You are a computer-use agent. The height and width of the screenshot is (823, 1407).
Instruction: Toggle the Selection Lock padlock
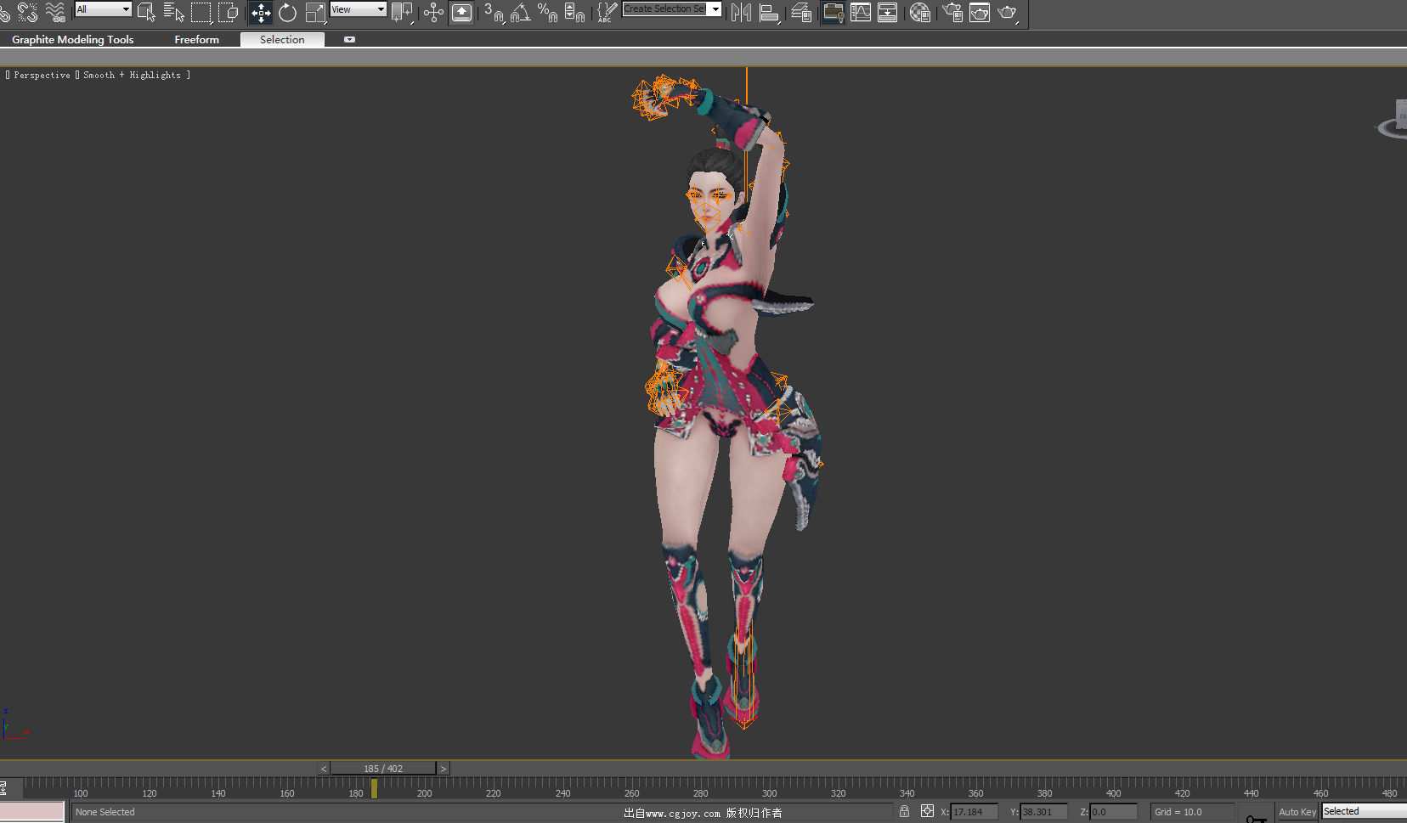(x=904, y=811)
